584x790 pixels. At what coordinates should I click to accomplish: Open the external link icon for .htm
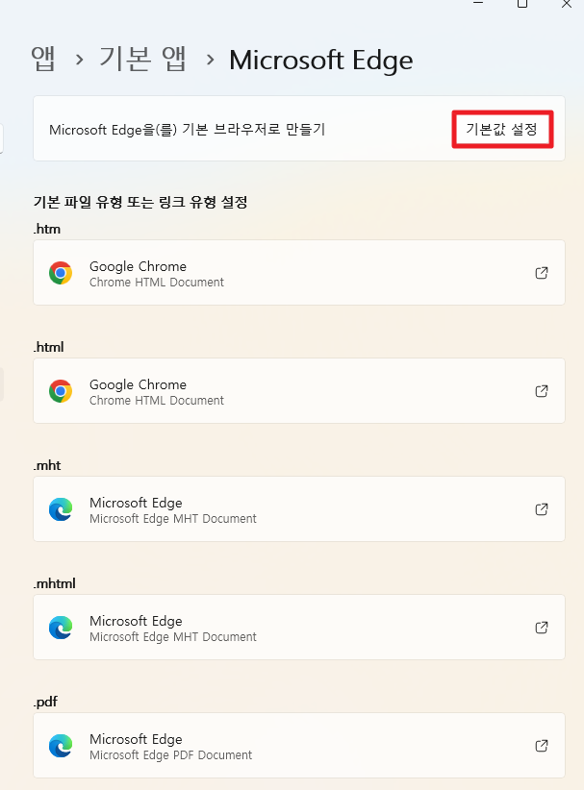[542, 273]
